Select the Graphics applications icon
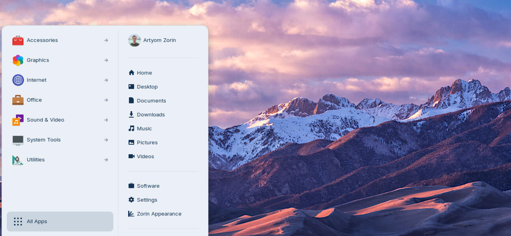This screenshot has height=236, width=511. (x=18, y=60)
